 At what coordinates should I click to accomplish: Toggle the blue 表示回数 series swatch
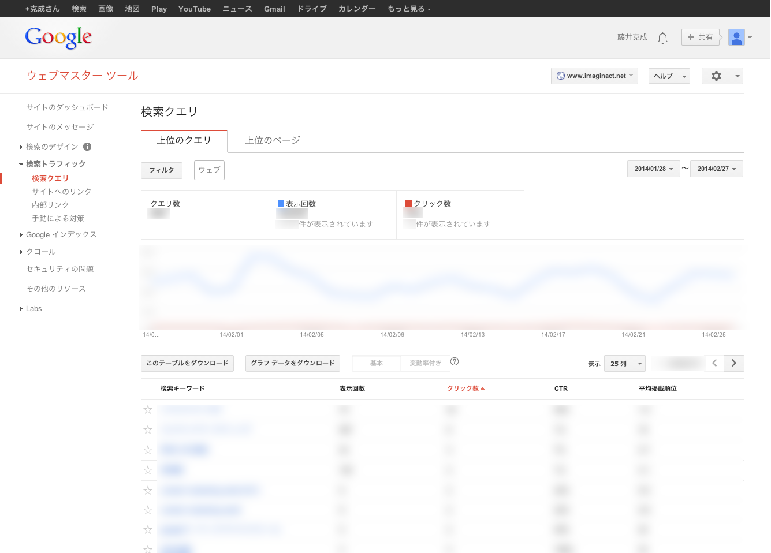(281, 204)
